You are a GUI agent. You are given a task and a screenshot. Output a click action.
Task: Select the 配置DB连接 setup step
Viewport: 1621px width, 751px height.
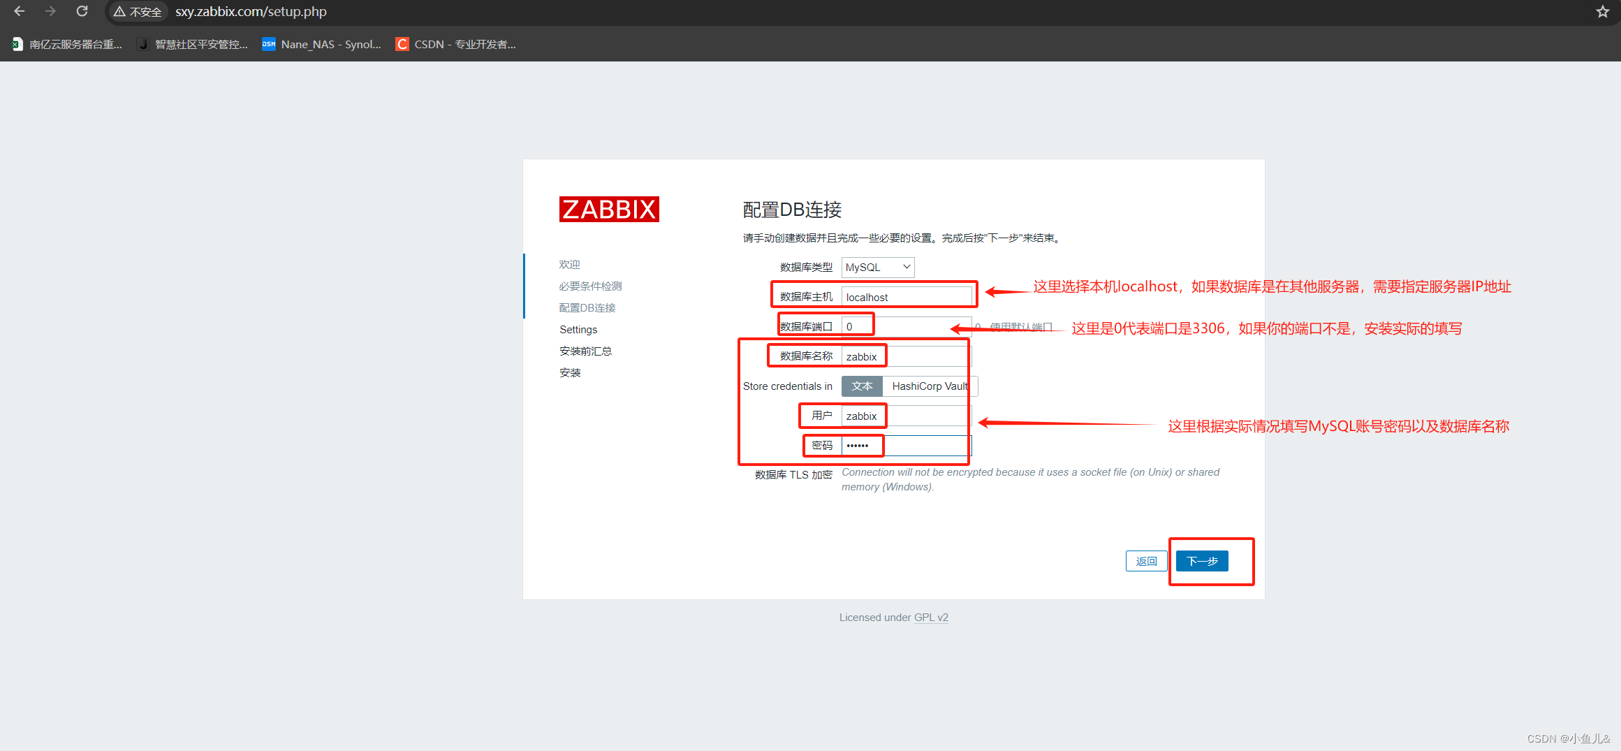pos(587,308)
